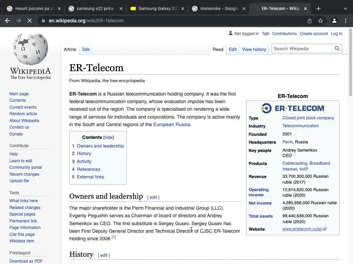Viewport: 353px width, 264px height.
Task: Click the external link icon beside website URL
Action: (x=325, y=229)
